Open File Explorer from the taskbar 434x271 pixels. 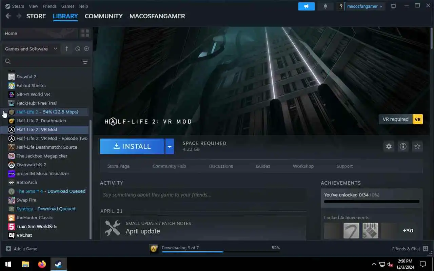pos(25,264)
